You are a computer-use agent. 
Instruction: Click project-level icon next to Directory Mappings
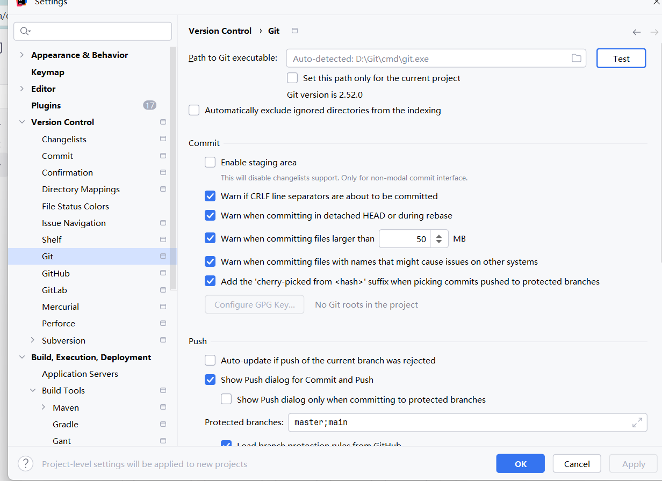click(163, 189)
